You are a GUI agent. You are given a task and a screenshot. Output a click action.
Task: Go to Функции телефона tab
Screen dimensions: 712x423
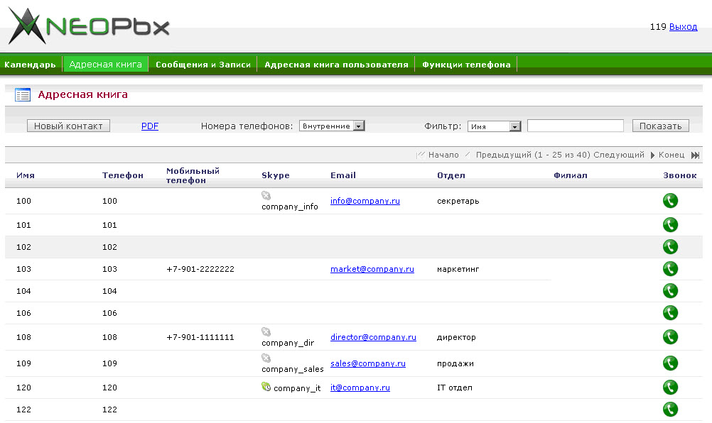(x=466, y=65)
